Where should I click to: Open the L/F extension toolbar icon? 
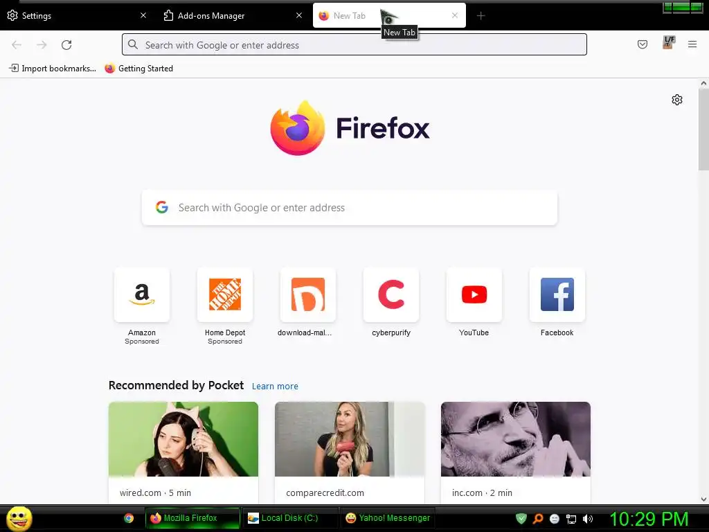pyautogui.click(x=669, y=42)
